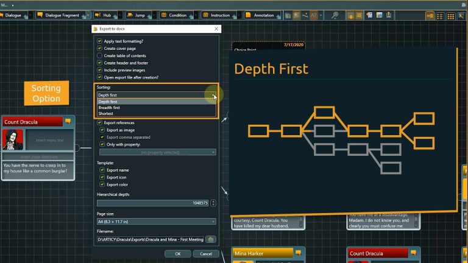The width and height of the screenshot is (468, 263).
Task: Click the image picture icon in toolbar
Action: 380,15
